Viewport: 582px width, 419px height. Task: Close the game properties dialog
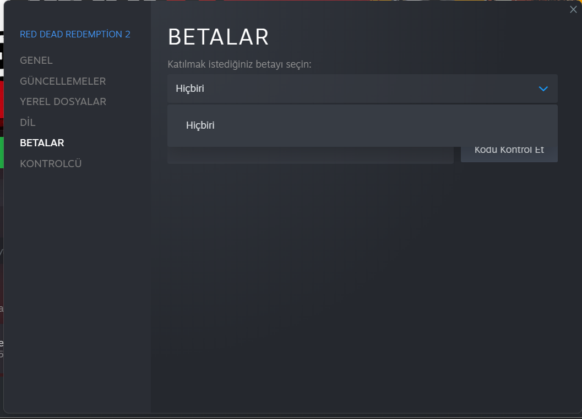coord(573,9)
